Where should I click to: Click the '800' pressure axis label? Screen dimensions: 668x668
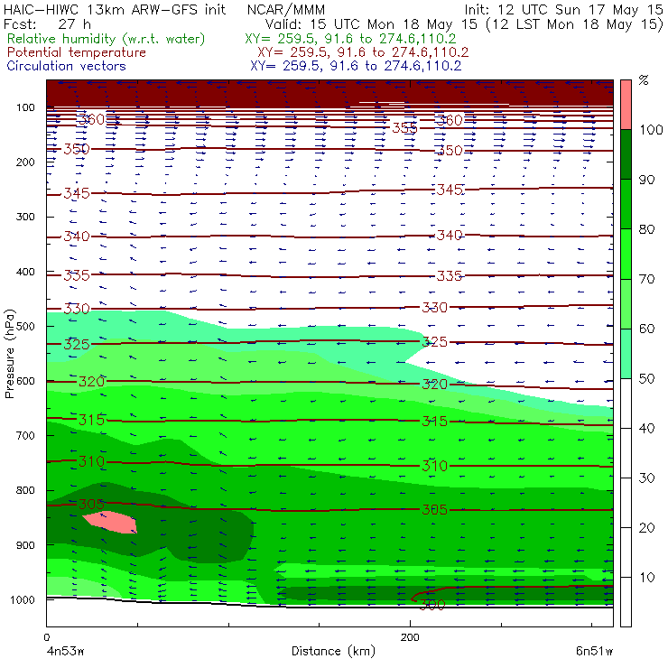[25, 490]
